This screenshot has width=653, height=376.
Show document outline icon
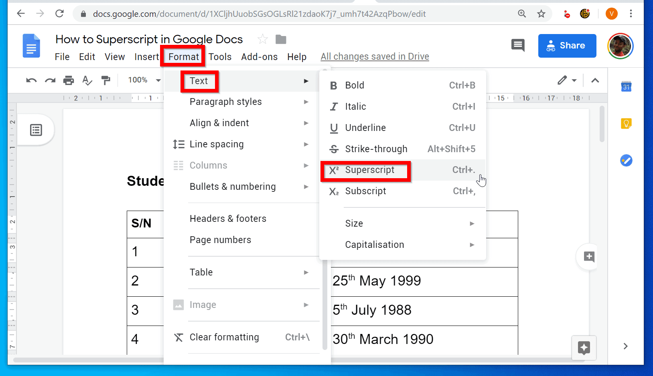[x=36, y=130]
